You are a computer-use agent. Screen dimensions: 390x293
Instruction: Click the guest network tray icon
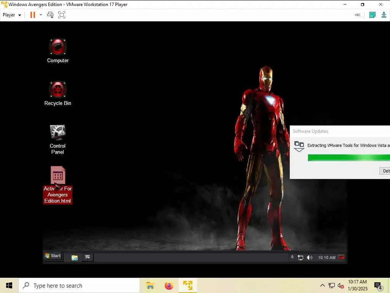pyautogui.click(x=300, y=258)
